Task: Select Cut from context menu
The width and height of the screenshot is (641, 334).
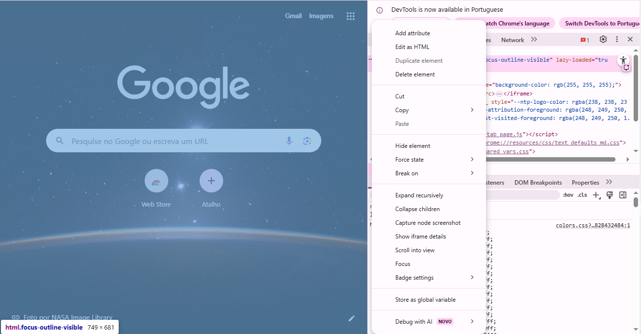Action: pyautogui.click(x=429, y=96)
